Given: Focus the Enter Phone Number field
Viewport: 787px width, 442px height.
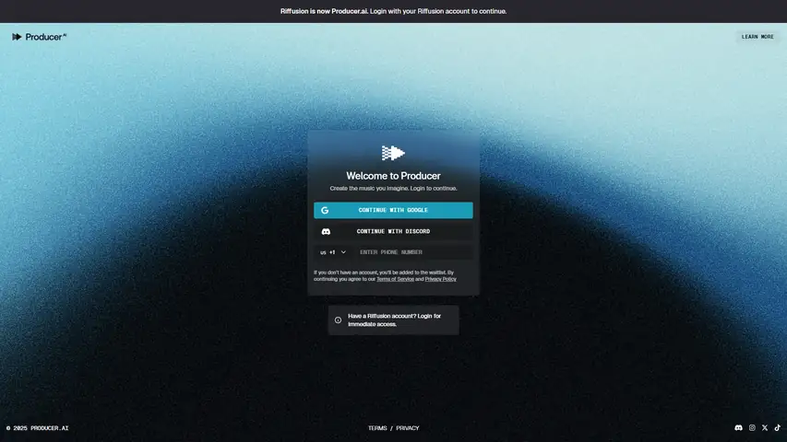Looking at the screenshot, I should (x=414, y=252).
